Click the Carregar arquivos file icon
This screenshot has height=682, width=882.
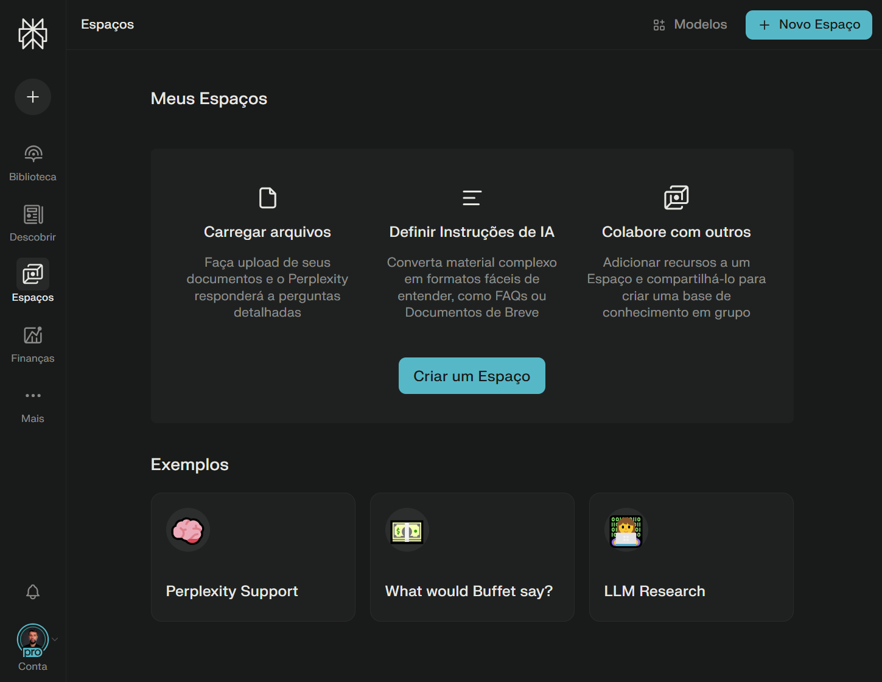pyautogui.click(x=267, y=198)
